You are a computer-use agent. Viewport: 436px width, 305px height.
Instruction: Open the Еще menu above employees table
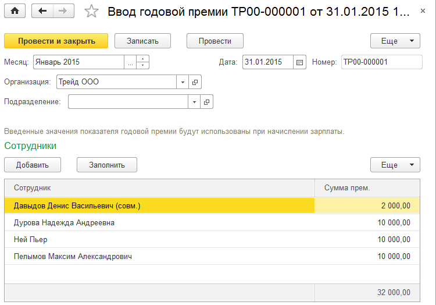395,165
